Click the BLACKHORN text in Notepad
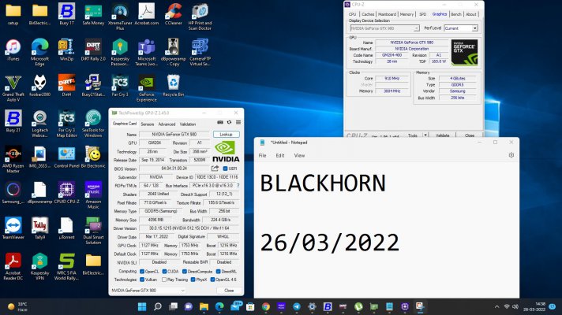The height and width of the screenshot is (315, 562). tap(323, 183)
